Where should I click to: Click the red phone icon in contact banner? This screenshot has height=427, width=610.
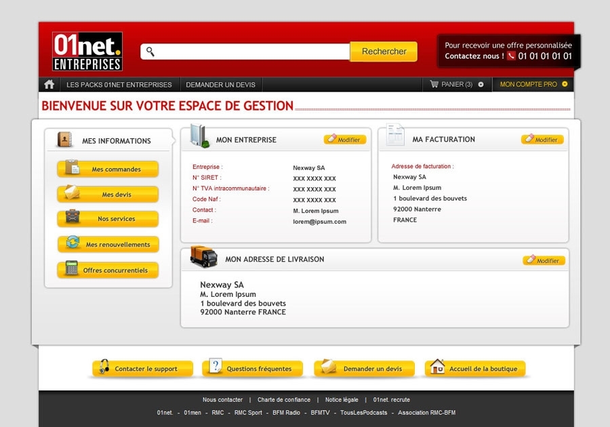(x=511, y=56)
